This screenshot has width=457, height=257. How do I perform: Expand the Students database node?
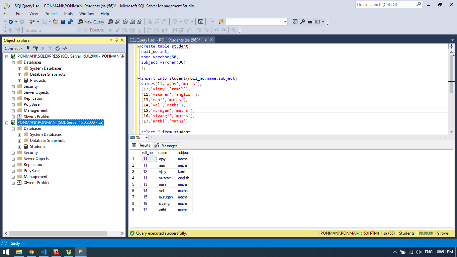(19, 146)
